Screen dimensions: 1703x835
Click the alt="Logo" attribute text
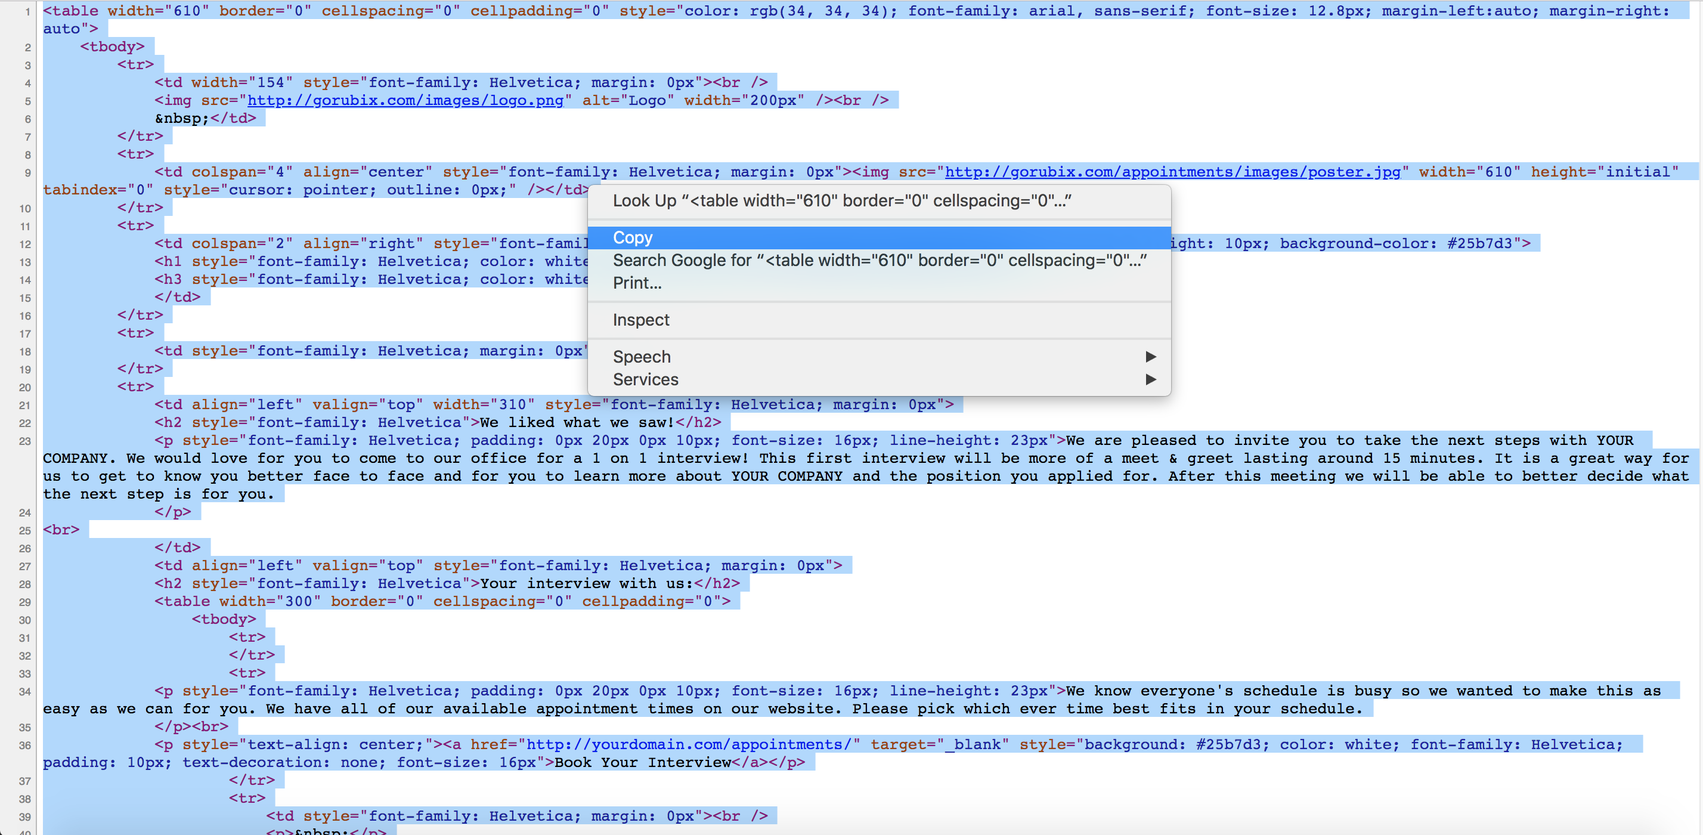click(628, 100)
